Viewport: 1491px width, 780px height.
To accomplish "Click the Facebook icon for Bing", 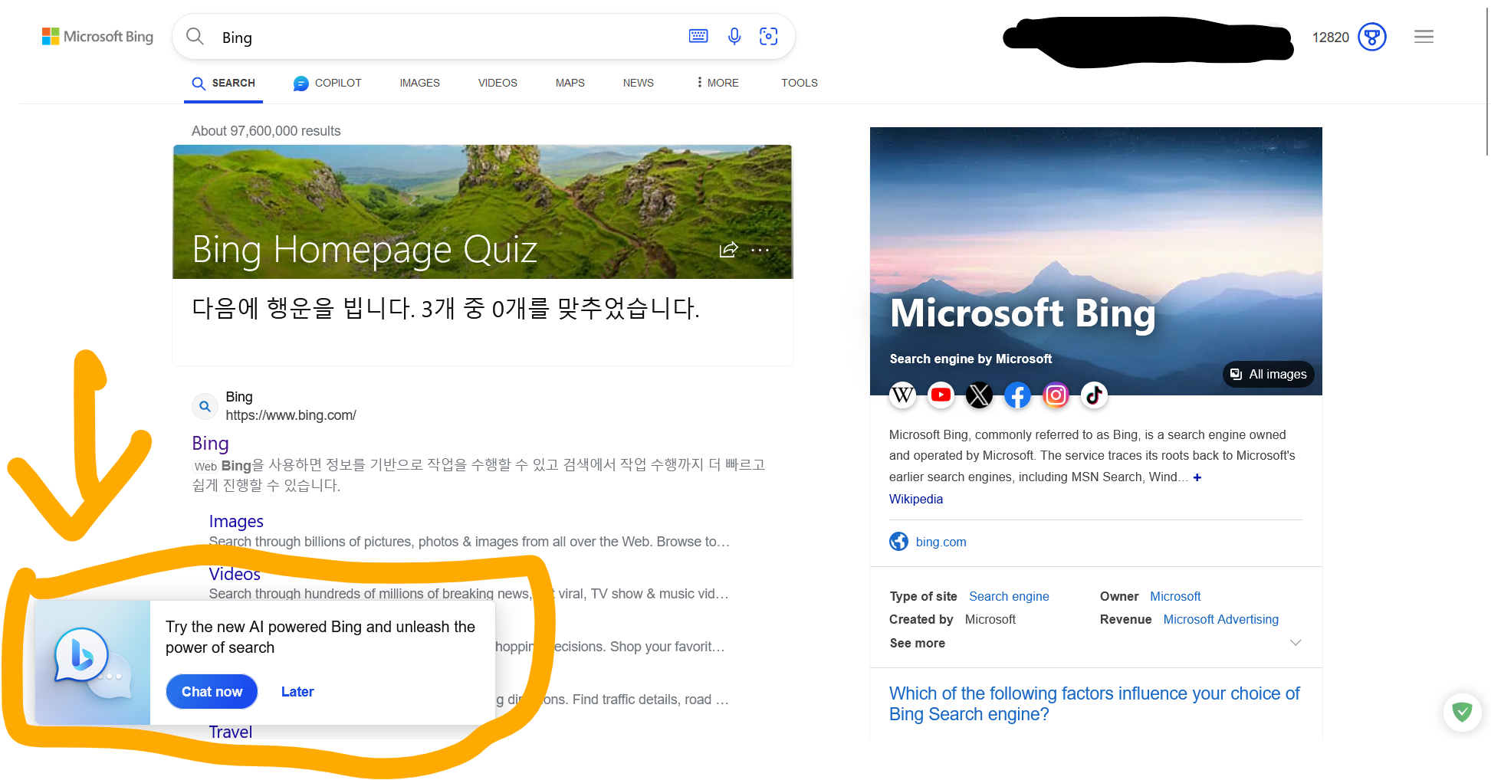I will coord(1017,395).
